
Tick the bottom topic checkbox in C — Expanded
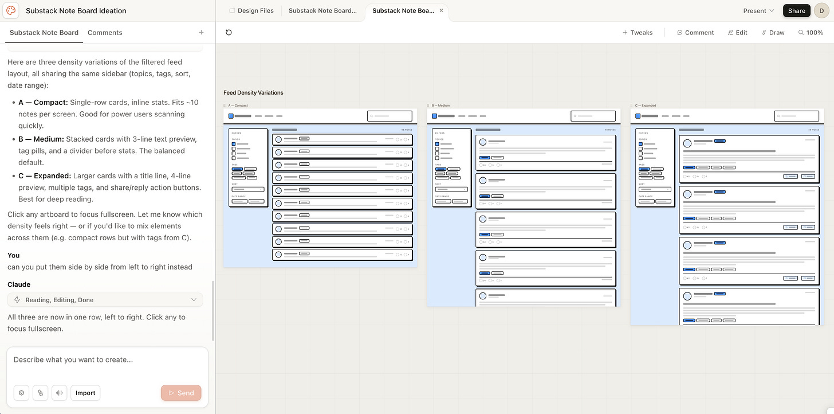[640, 158]
